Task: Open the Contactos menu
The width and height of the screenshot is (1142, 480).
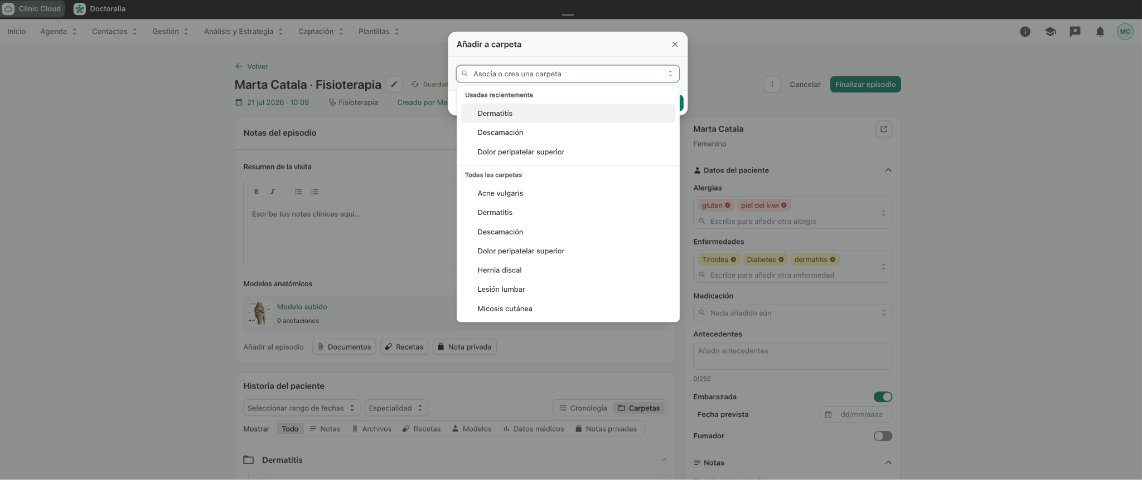Action: (114, 31)
